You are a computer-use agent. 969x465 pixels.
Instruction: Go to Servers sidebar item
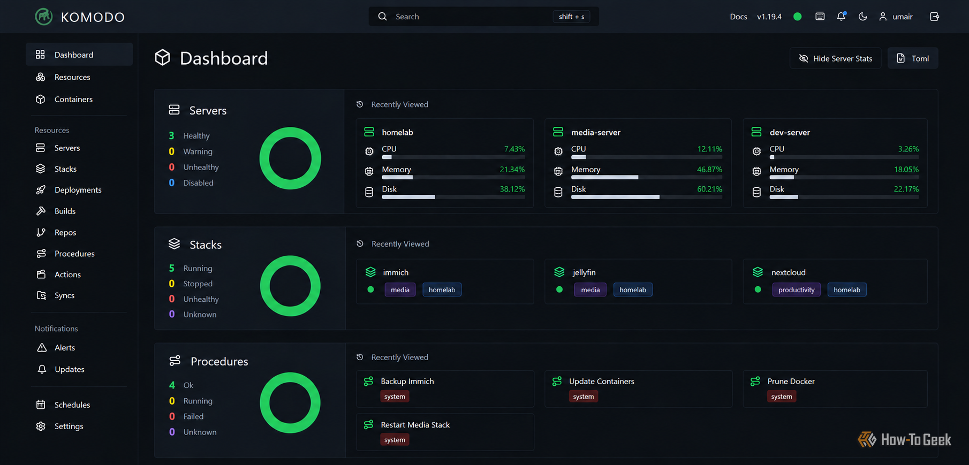[x=79, y=148]
